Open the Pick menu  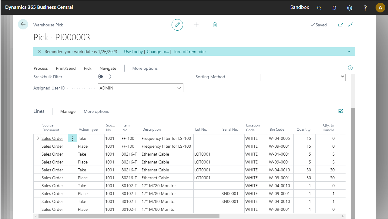click(88, 68)
